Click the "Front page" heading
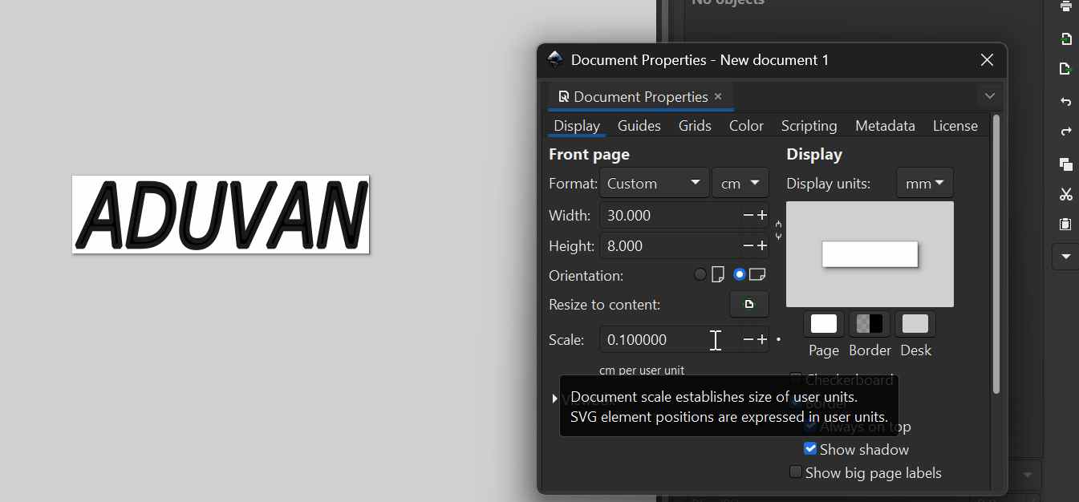The image size is (1079, 502). pyautogui.click(x=589, y=154)
